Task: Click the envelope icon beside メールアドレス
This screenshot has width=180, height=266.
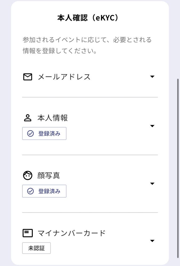Action: 27,77
